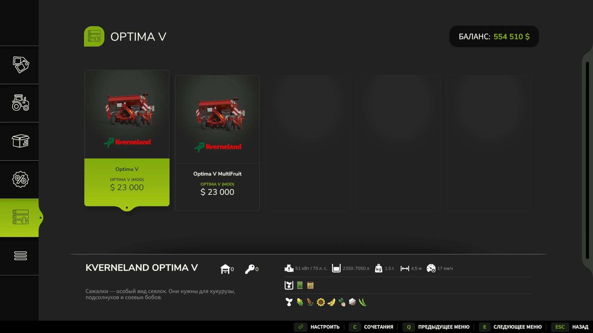Click the vertical scrollbar on right edge

tap(587, 160)
